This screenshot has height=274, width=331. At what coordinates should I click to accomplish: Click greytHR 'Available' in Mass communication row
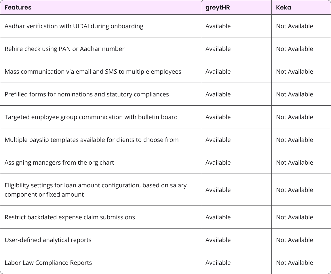click(218, 72)
